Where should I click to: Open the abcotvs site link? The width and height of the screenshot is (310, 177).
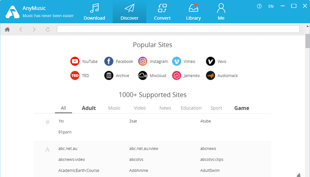pyautogui.click(x=136, y=159)
